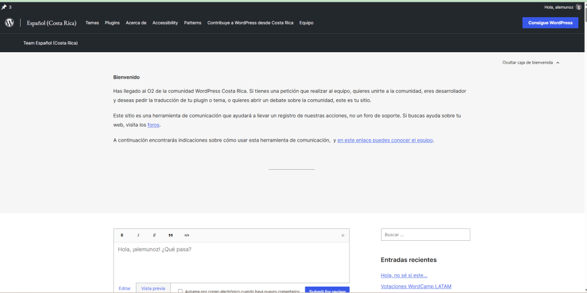Collapse the welcome box with Ocultar caja de bienvenida
The width and height of the screenshot is (587, 293).
(x=531, y=63)
